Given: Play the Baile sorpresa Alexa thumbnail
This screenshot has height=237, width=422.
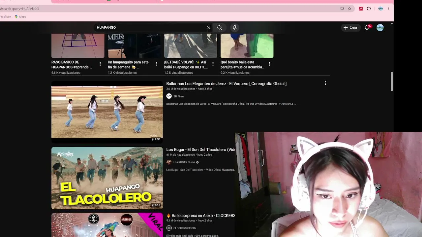Looking at the screenshot, I should (107, 225).
